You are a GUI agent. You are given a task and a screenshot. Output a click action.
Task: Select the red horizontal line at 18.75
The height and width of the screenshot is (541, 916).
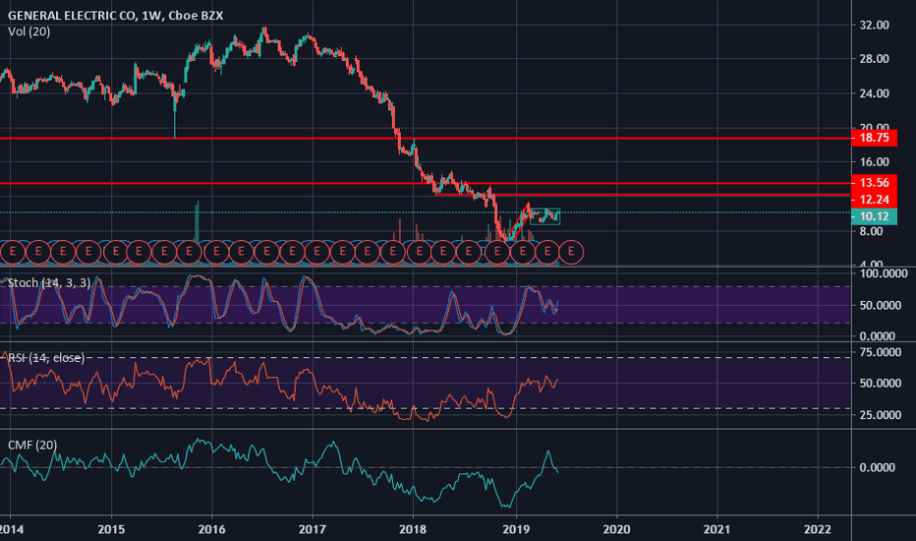point(426,139)
